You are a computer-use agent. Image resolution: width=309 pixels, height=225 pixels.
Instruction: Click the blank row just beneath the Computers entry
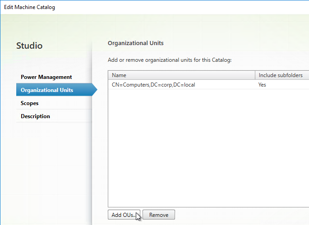pyautogui.click(x=208, y=94)
